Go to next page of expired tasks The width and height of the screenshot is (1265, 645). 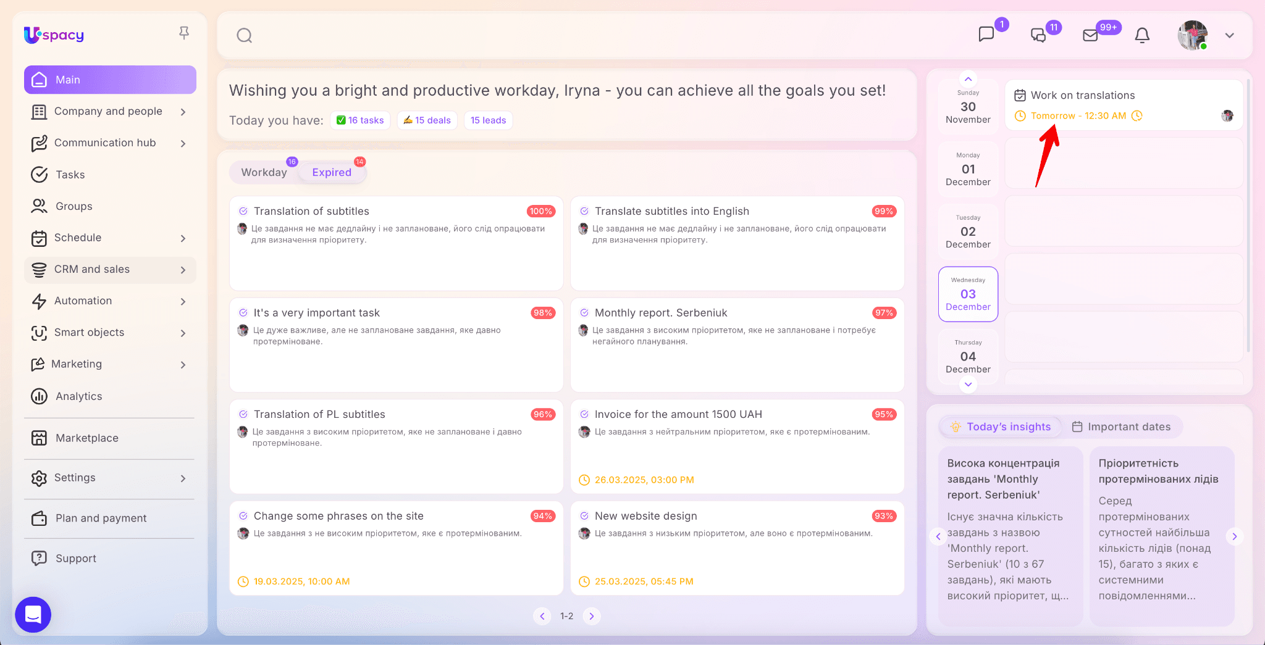click(592, 616)
